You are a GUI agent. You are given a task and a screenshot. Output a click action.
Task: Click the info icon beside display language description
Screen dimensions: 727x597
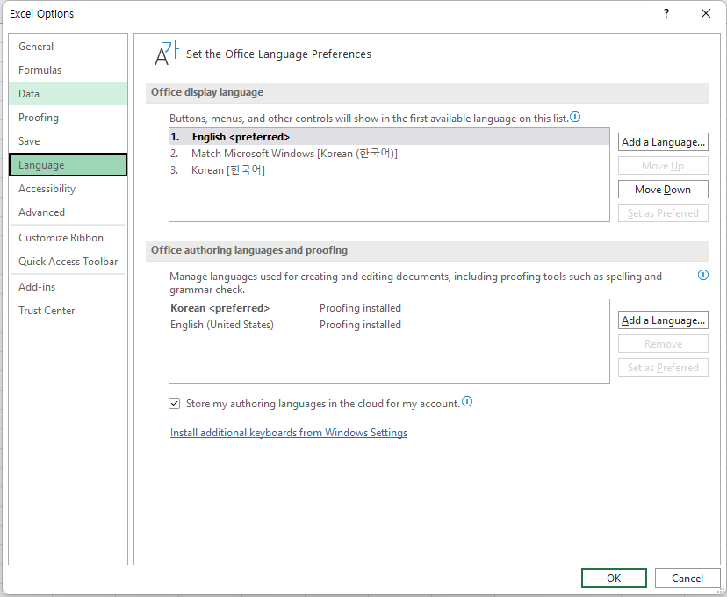coord(575,118)
